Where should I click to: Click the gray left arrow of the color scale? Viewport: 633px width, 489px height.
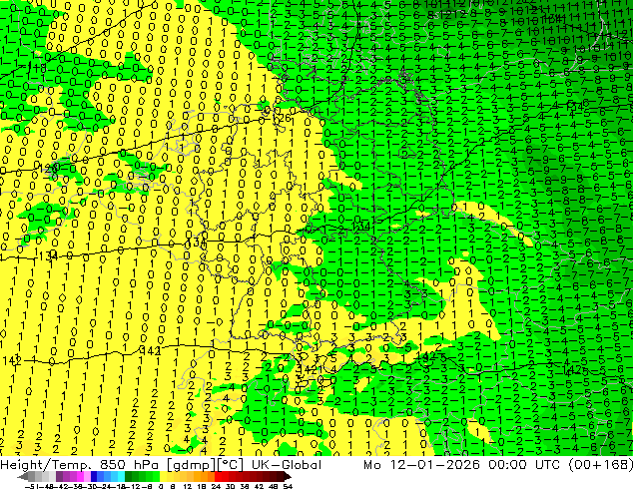(x=23, y=477)
